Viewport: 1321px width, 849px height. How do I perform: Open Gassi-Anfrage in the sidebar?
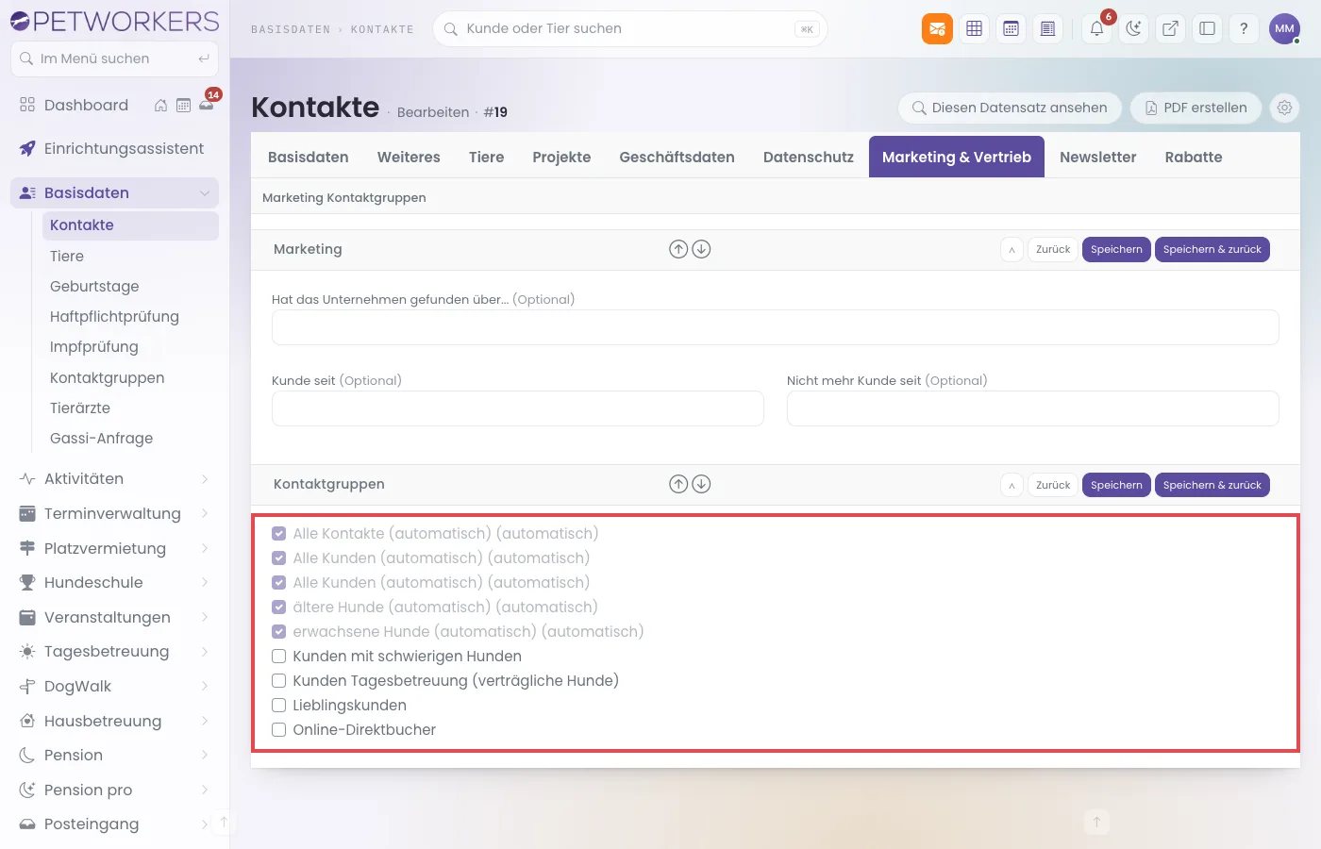tap(101, 439)
